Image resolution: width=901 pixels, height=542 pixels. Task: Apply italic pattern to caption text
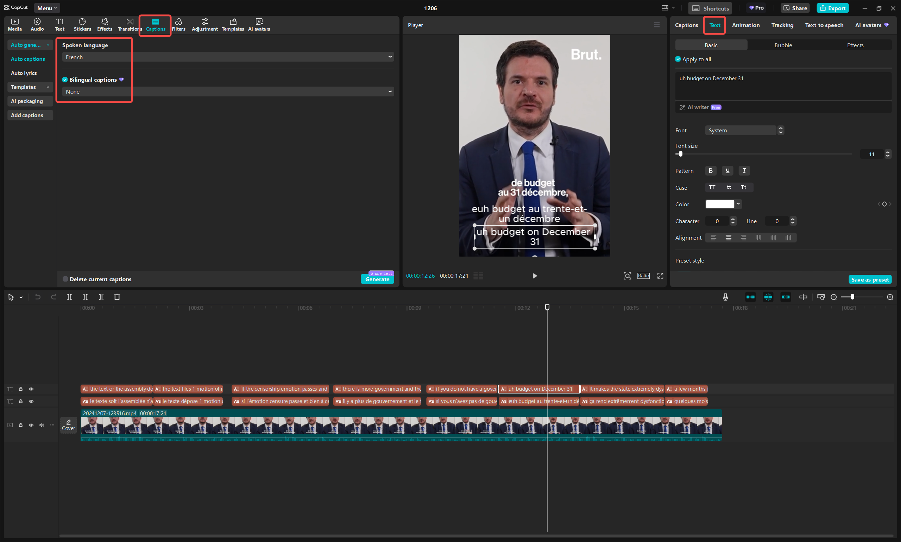pos(744,171)
